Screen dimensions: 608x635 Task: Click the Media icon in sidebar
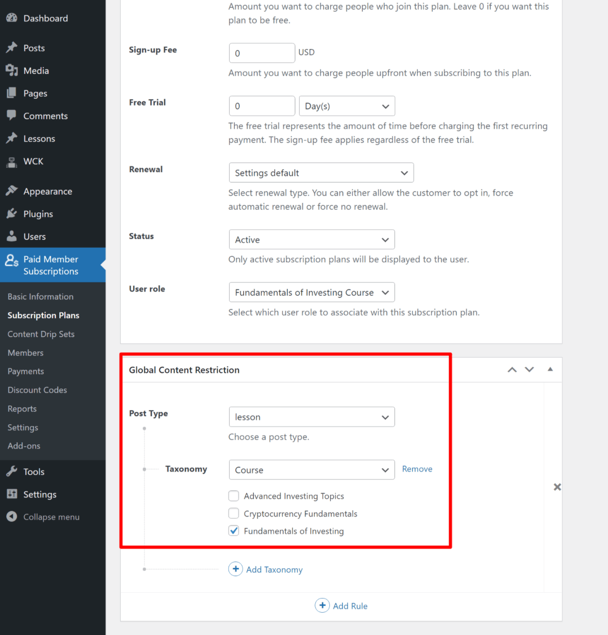12,71
